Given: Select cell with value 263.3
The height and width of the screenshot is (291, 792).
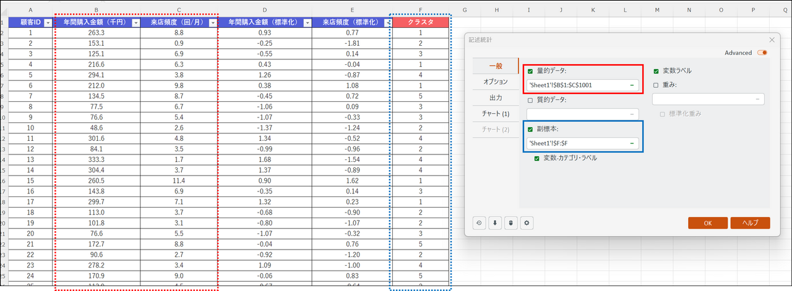Looking at the screenshot, I should pyautogui.click(x=97, y=33).
